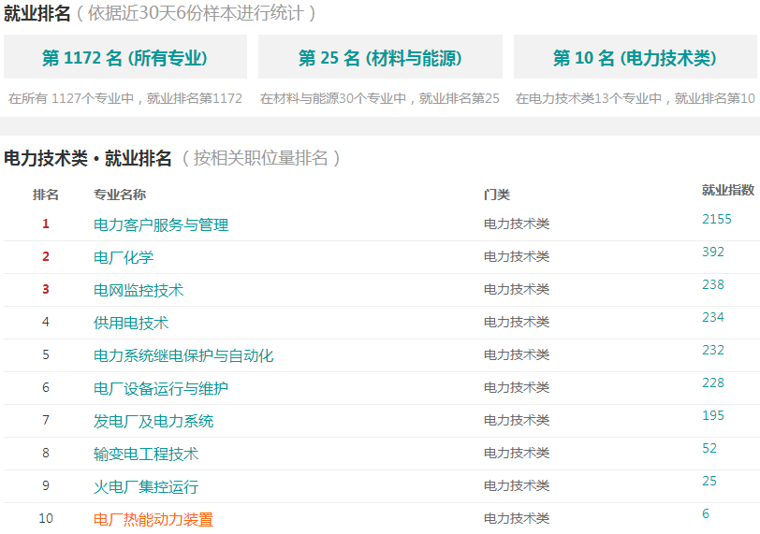Click the text 在所有 1127个专业中，就业排名第1172
The height and width of the screenshot is (534, 760).
125,98
